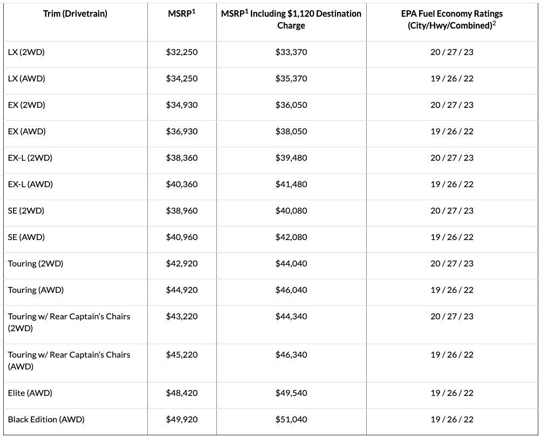Click the Trim (Drivetrain) column header

click(x=75, y=14)
